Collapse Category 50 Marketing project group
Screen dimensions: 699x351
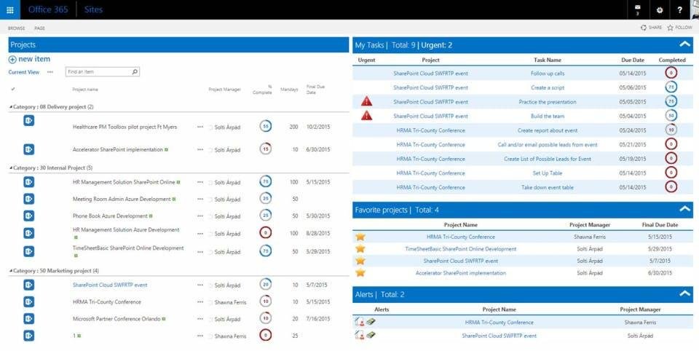click(11, 271)
